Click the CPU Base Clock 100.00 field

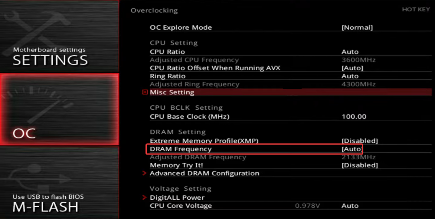[x=354, y=117]
